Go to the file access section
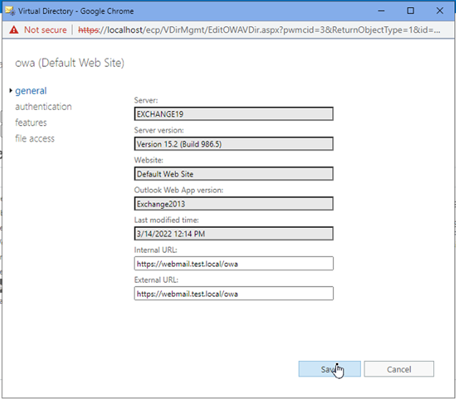456x399 pixels. tap(34, 138)
